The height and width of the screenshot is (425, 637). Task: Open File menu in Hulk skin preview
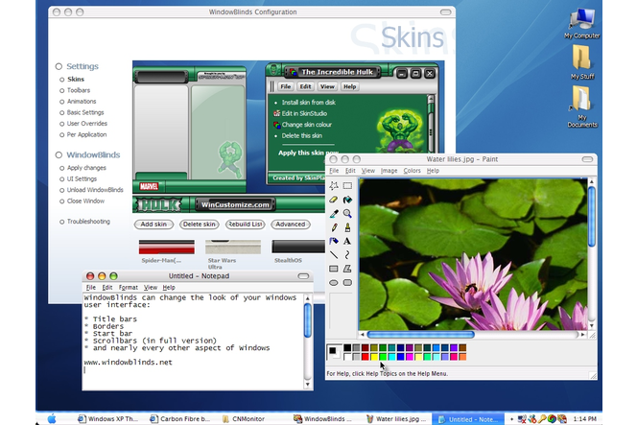(x=286, y=86)
